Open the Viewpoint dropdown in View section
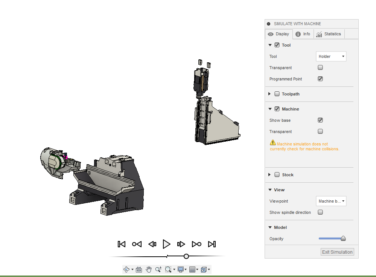The height and width of the screenshot is (277, 376). (331, 201)
